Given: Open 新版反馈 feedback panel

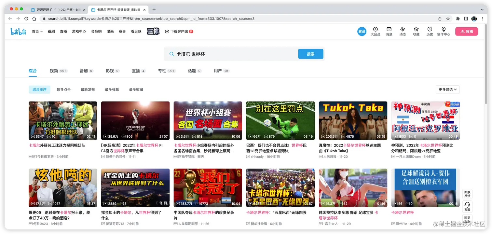Looking at the screenshot, I should tap(467, 193).
